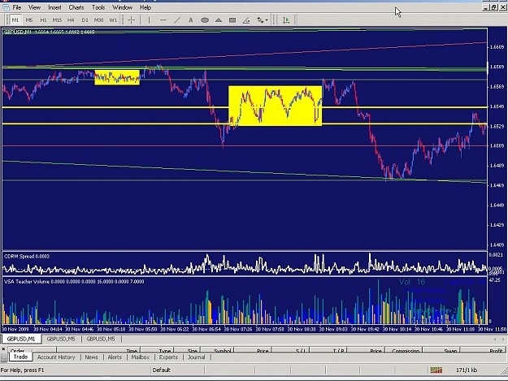This screenshot has width=508, height=381.
Task: Toggle the M5 timeframe button
Action: coord(29,20)
